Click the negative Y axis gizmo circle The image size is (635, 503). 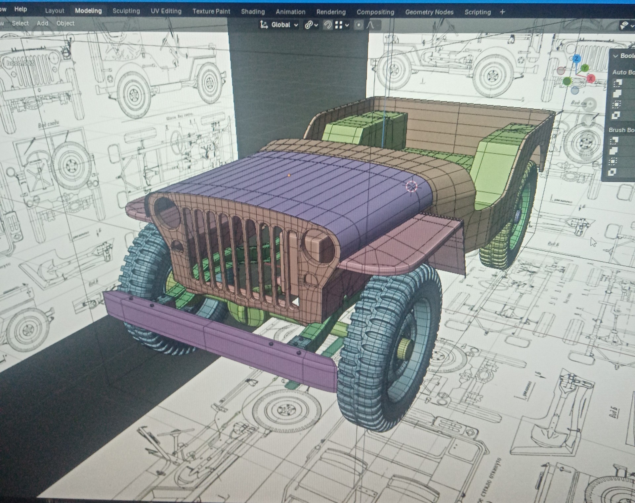567,81
